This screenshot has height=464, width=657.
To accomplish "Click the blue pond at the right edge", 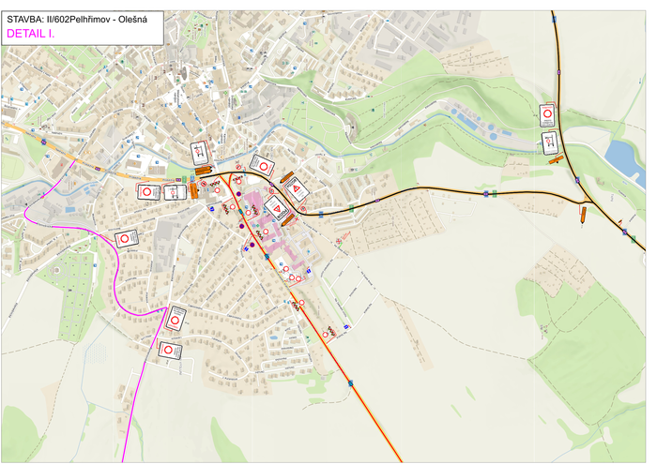I will [624, 157].
